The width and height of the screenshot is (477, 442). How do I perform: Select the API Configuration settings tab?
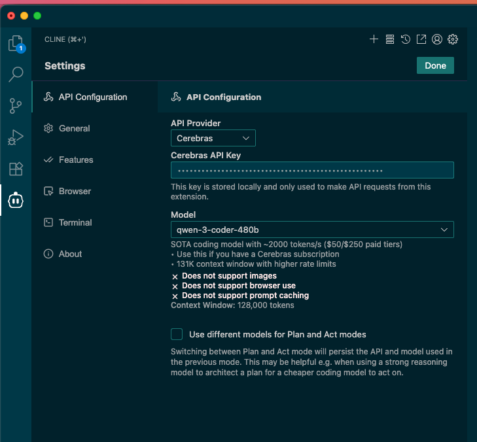pos(95,97)
